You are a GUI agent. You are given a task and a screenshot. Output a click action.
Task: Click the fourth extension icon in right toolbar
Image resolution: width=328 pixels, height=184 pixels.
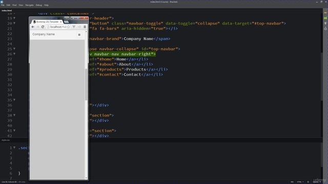(325, 29)
